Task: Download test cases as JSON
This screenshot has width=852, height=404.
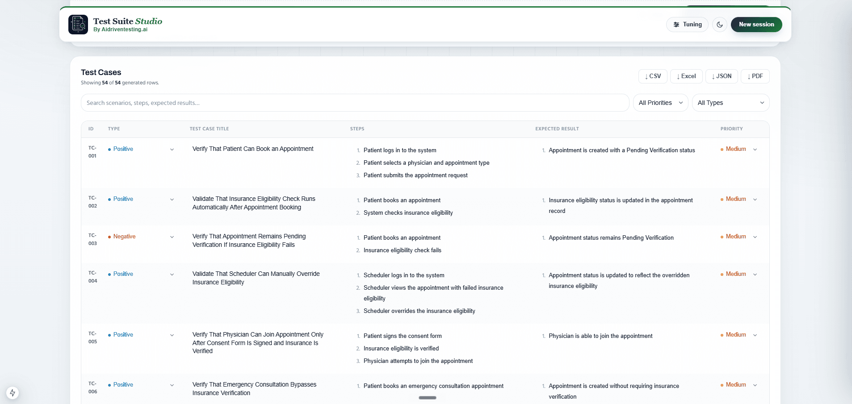Action: pos(722,76)
